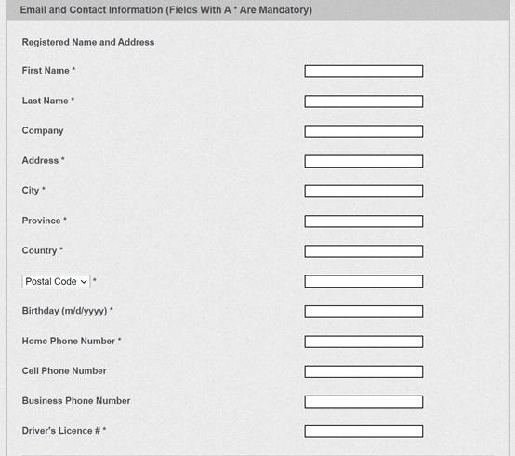Open the Postal Code dropdown
Image resolution: width=515 pixels, height=456 pixels.
point(56,282)
